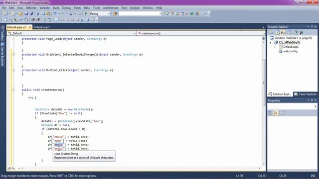Click Solution Explorer View Code icon
The height and width of the screenshot is (179, 319).
(289, 32)
